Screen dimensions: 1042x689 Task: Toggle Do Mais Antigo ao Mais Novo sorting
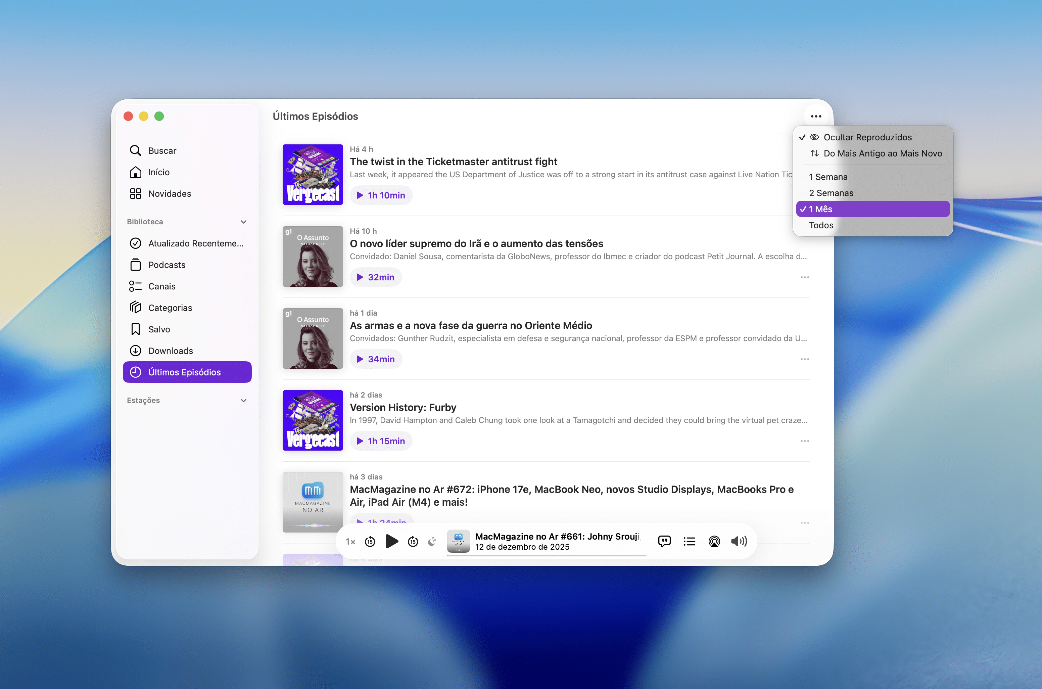[x=882, y=153]
